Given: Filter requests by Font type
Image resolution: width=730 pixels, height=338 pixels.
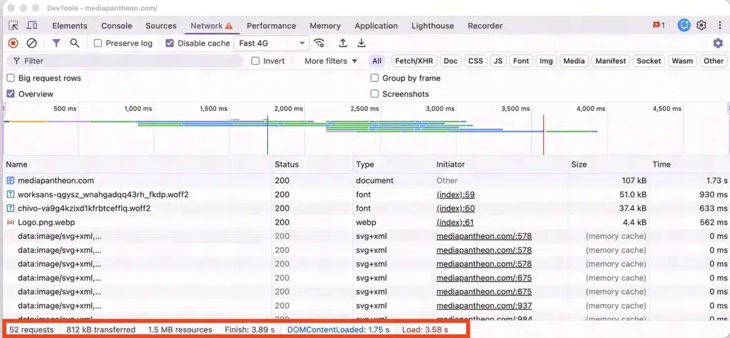Looking at the screenshot, I should point(521,61).
